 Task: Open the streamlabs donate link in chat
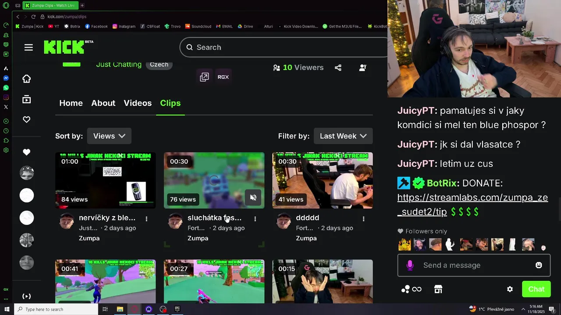[472, 204]
